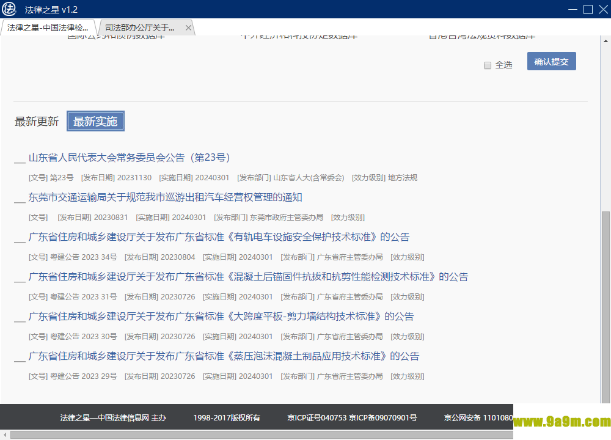Click the horizontal scrollbar thumb
Image resolution: width=611 pixels, height=440 pixels.
click(x=262, y=435)
